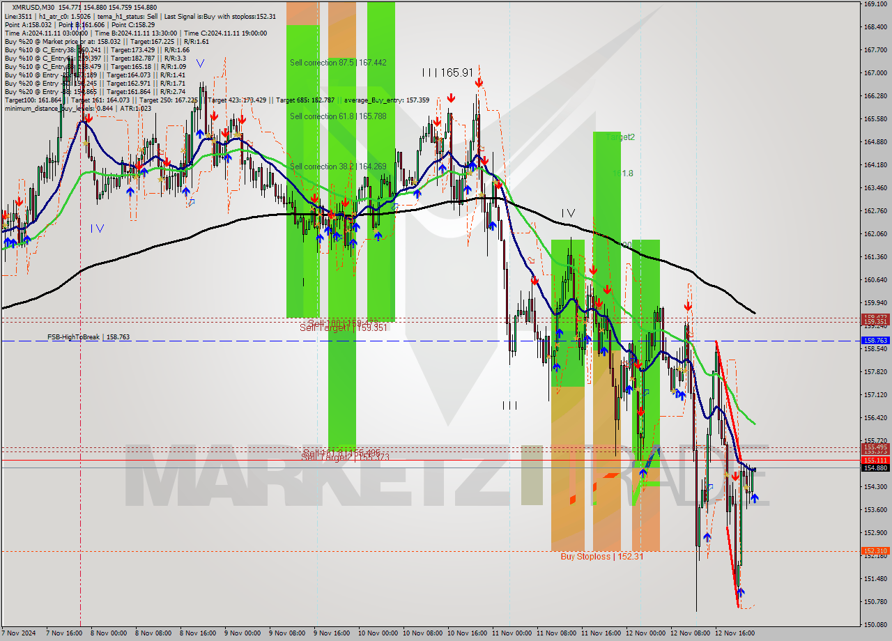
Task: Click the 157.820 price axis label
Action: (x=875, y=372)
